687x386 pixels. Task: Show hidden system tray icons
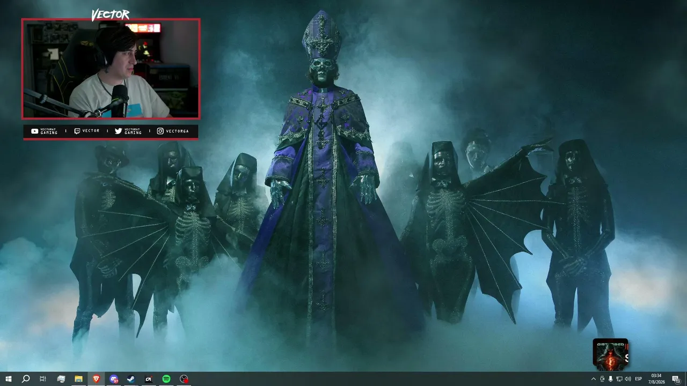[x=593, y=379]
